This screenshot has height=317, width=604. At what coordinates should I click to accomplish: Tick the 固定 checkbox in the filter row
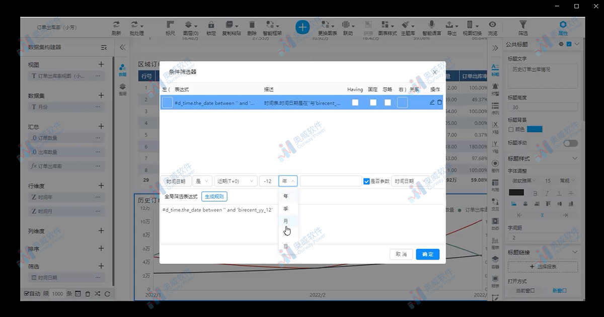click(373, 102)
